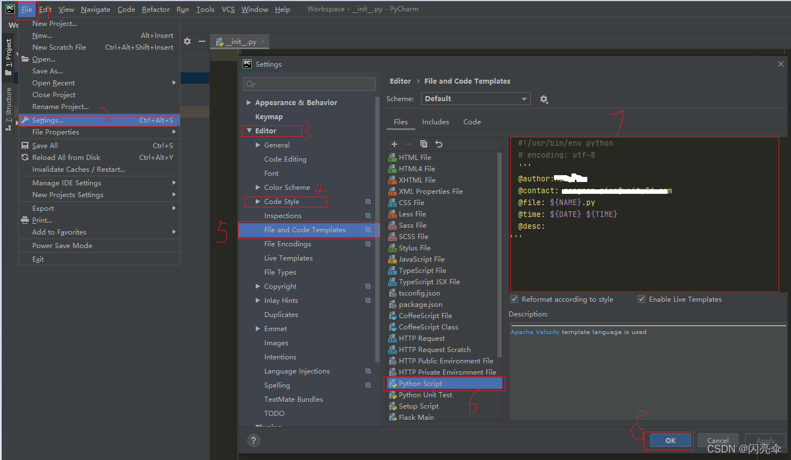Click the Copy Template icon
The height and width of the screenshot is (460, 791).
click(424, 144)
